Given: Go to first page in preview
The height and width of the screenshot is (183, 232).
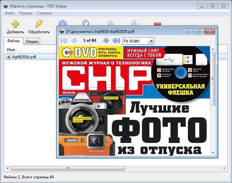Looking at the screenshot, I should [x=64, y=40].
